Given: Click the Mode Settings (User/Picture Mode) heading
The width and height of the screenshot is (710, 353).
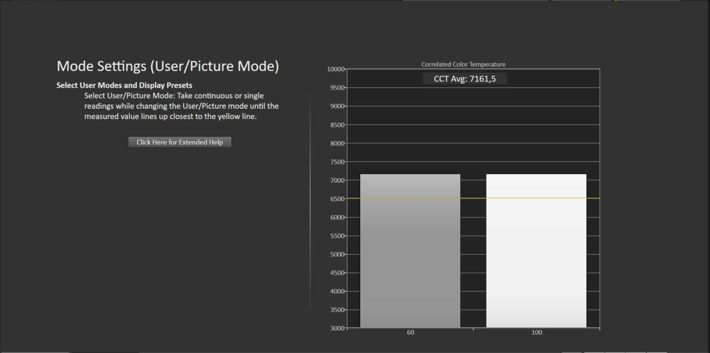Looking at the screenshot, I should point(168,66).
